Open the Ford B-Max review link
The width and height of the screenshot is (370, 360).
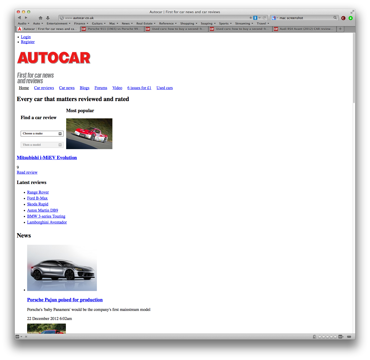pos(37,198)
